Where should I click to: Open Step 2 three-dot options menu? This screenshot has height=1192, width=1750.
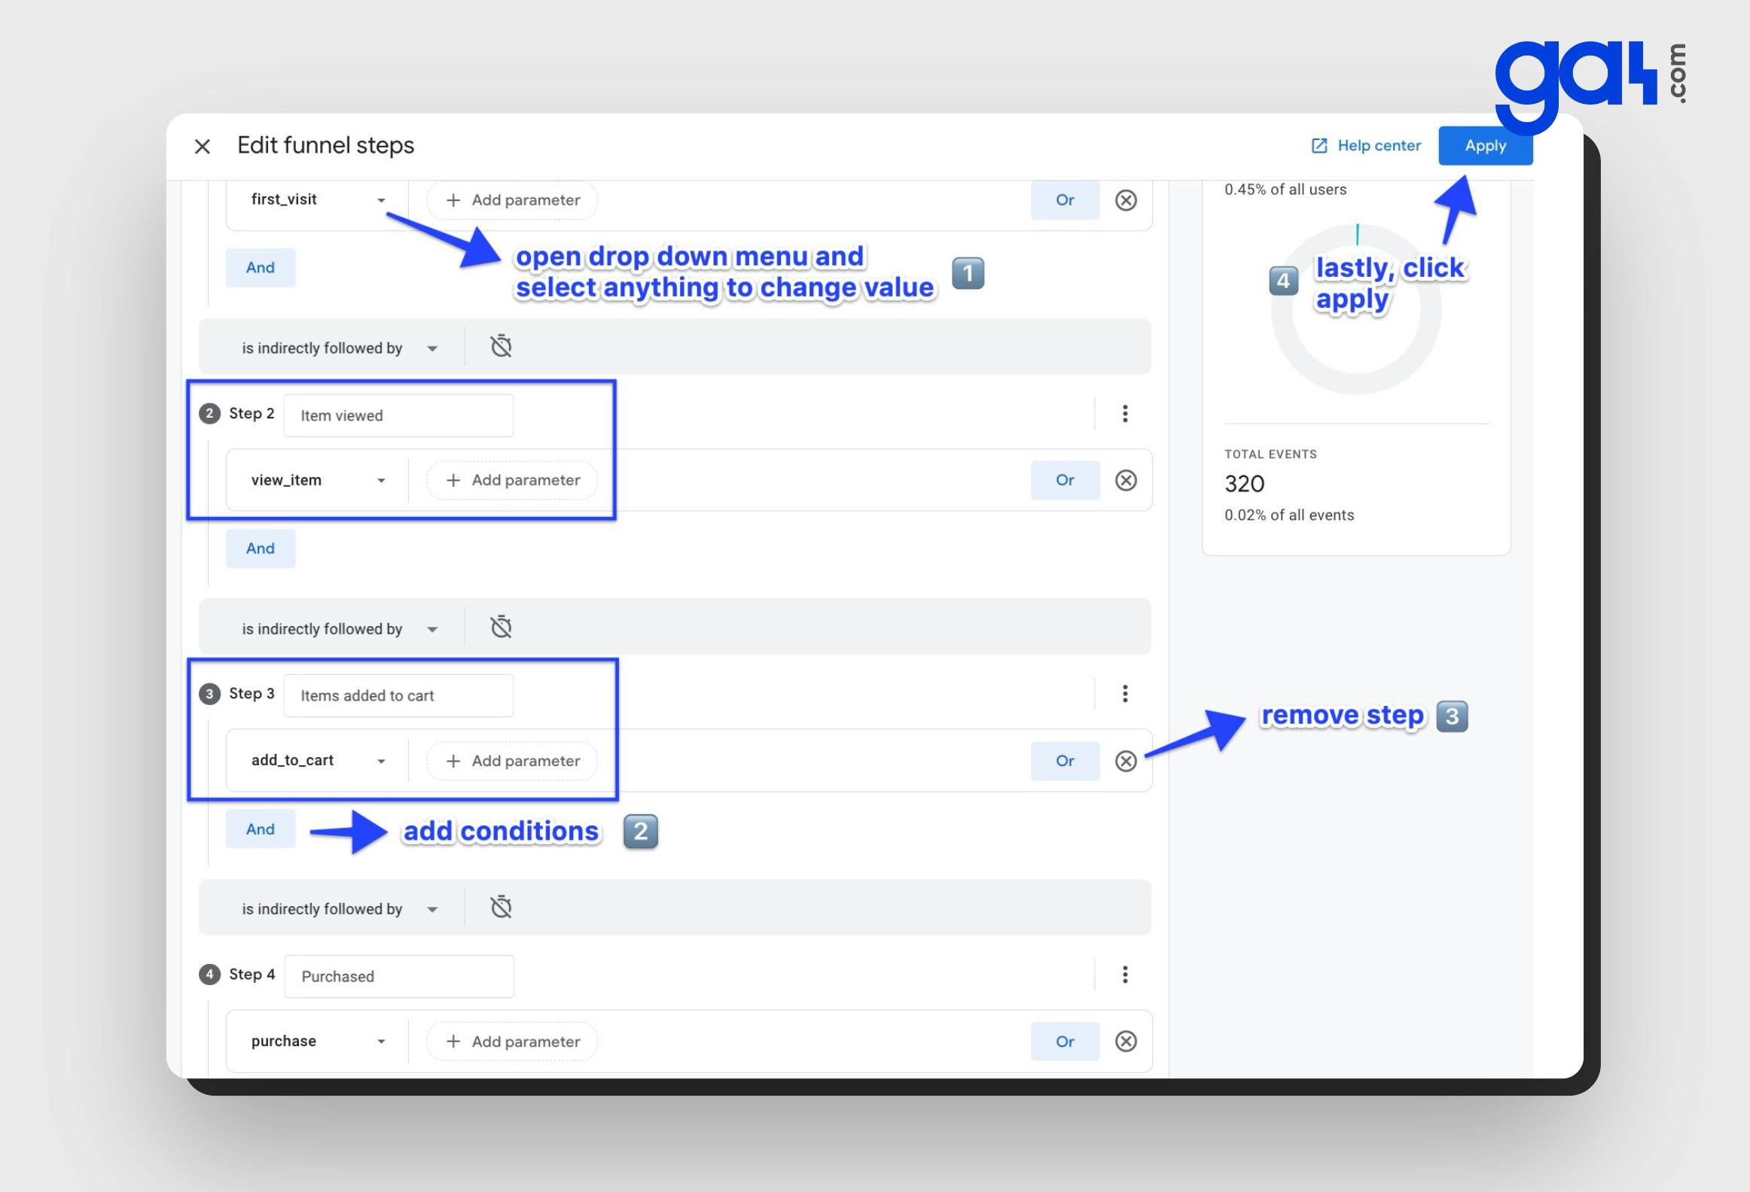[1125, 413]
